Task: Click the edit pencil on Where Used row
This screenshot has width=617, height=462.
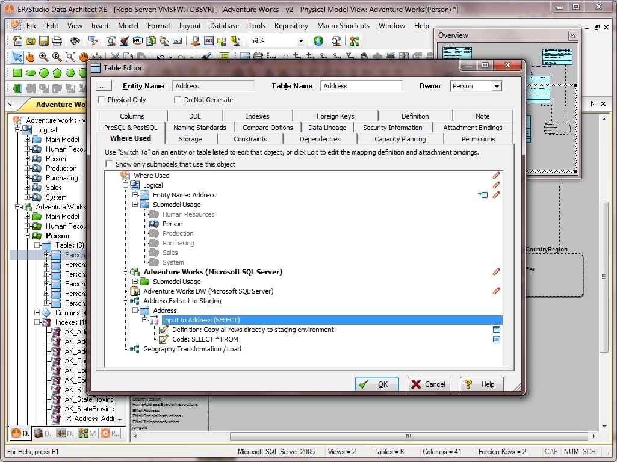Action: [496, 176]
